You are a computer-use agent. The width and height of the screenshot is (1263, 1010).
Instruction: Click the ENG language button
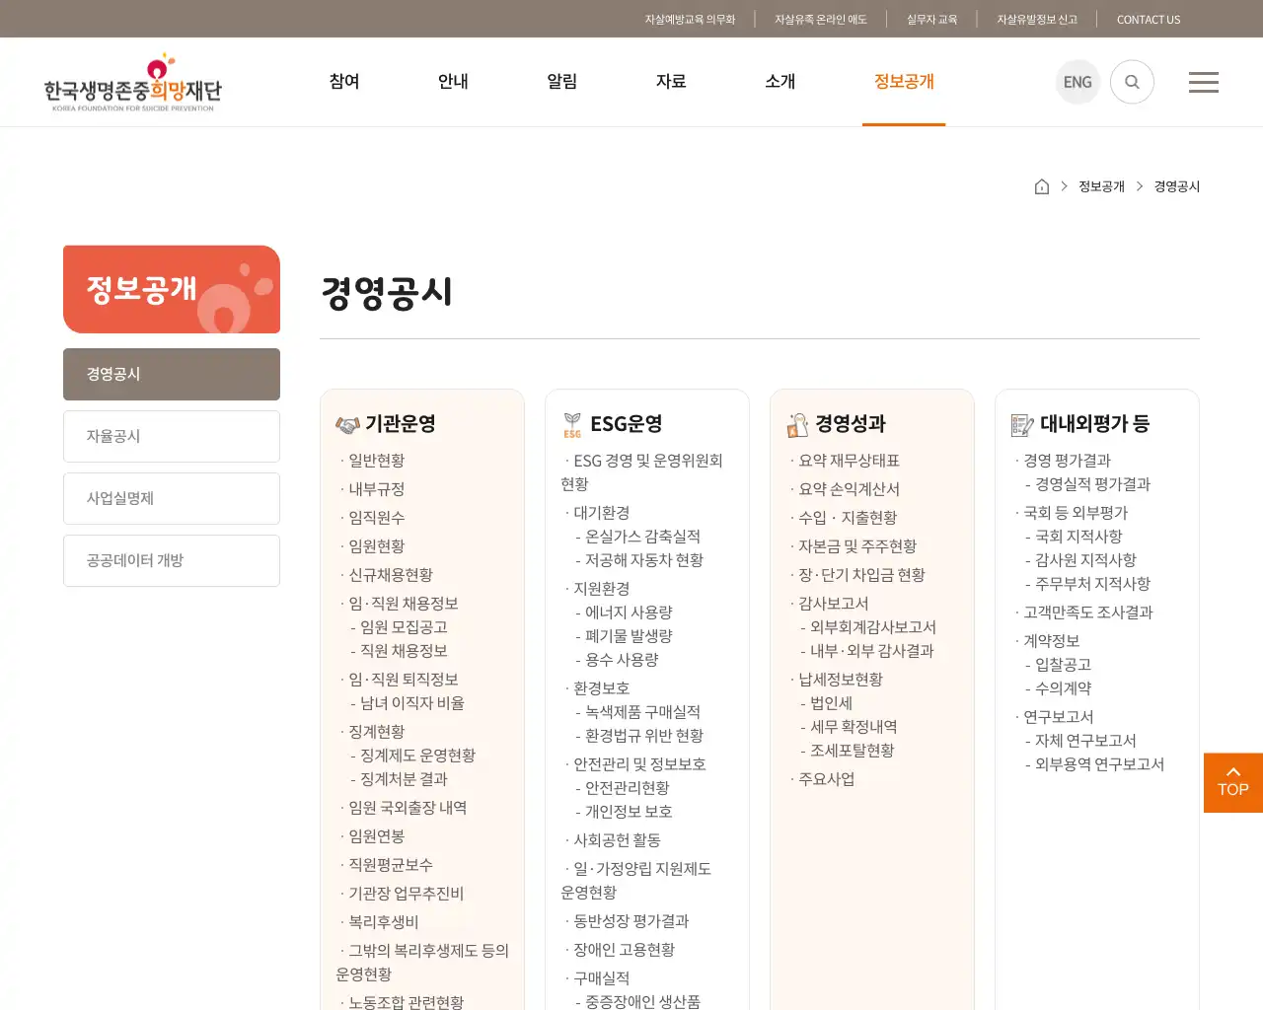pos(1077,82)
